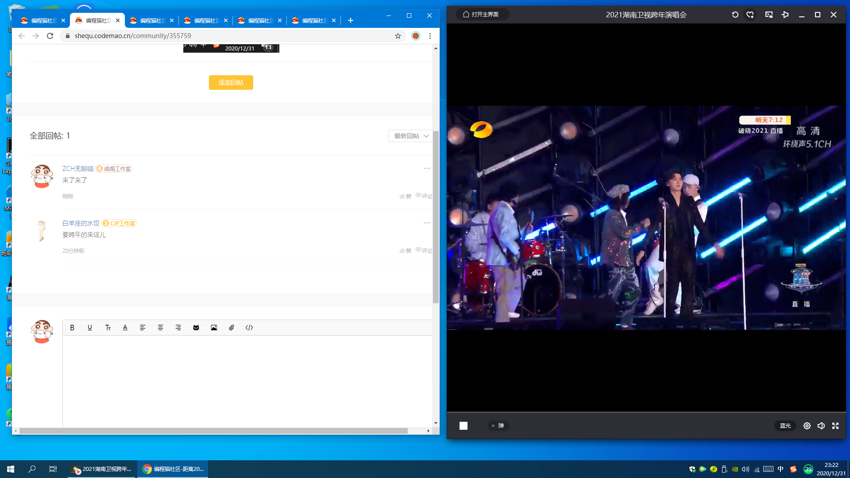
Task: Open the Chrome profile avatar
Action: click(x=415, y=36)
